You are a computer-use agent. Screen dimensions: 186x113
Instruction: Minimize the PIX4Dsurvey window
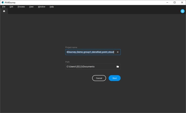pos(167,2)
